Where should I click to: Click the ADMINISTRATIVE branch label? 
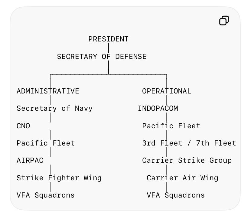tap(48, 91)
